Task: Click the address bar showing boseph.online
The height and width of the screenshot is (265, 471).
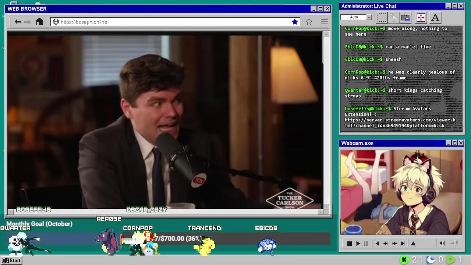Action: (176, 22)
